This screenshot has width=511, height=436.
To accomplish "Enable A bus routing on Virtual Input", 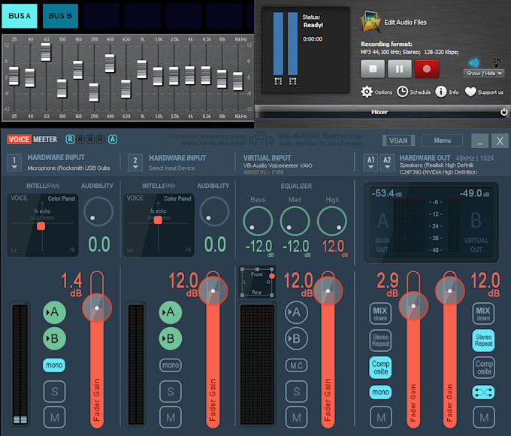I will click(296, 312).
